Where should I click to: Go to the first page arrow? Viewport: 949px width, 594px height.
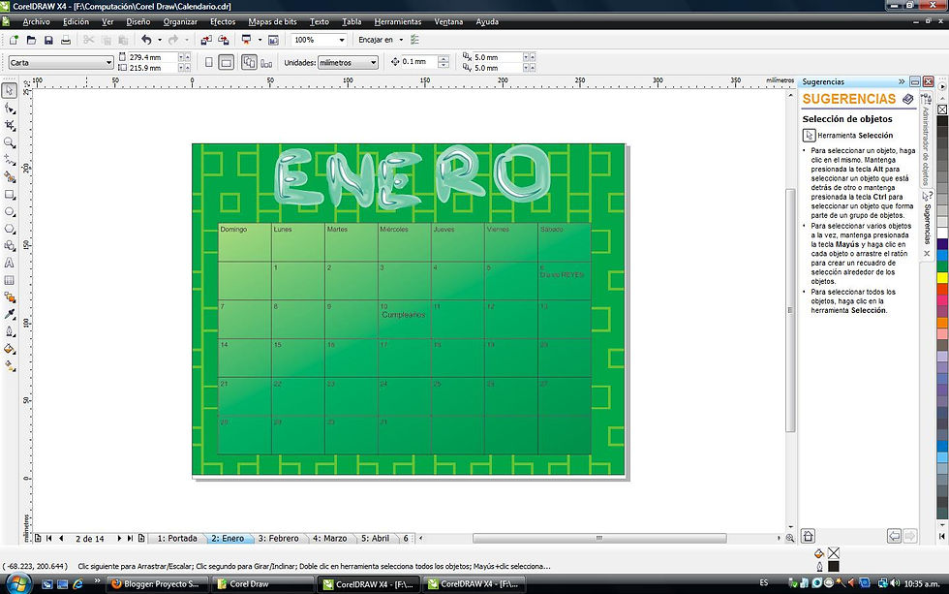[49, 539]
